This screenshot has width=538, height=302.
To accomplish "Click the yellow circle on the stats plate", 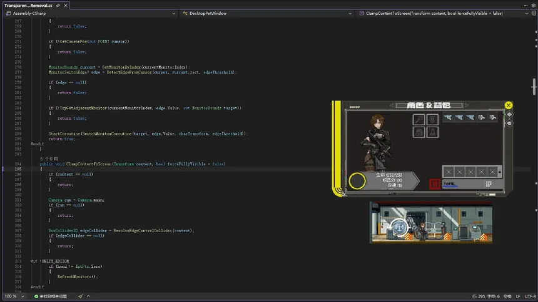I will pyautogui.click(x=357, y=181).
